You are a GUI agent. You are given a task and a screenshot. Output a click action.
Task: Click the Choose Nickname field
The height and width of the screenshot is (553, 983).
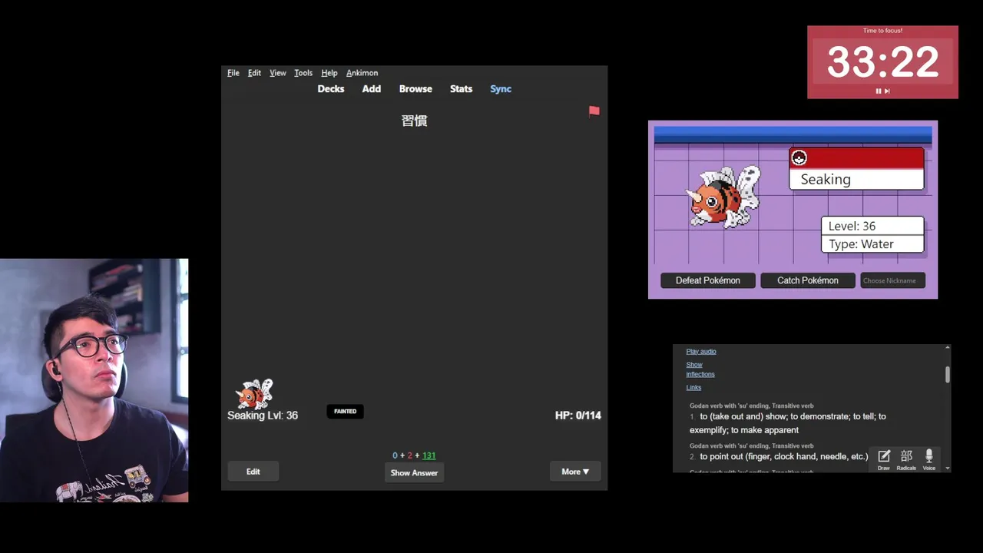point(892,280)
